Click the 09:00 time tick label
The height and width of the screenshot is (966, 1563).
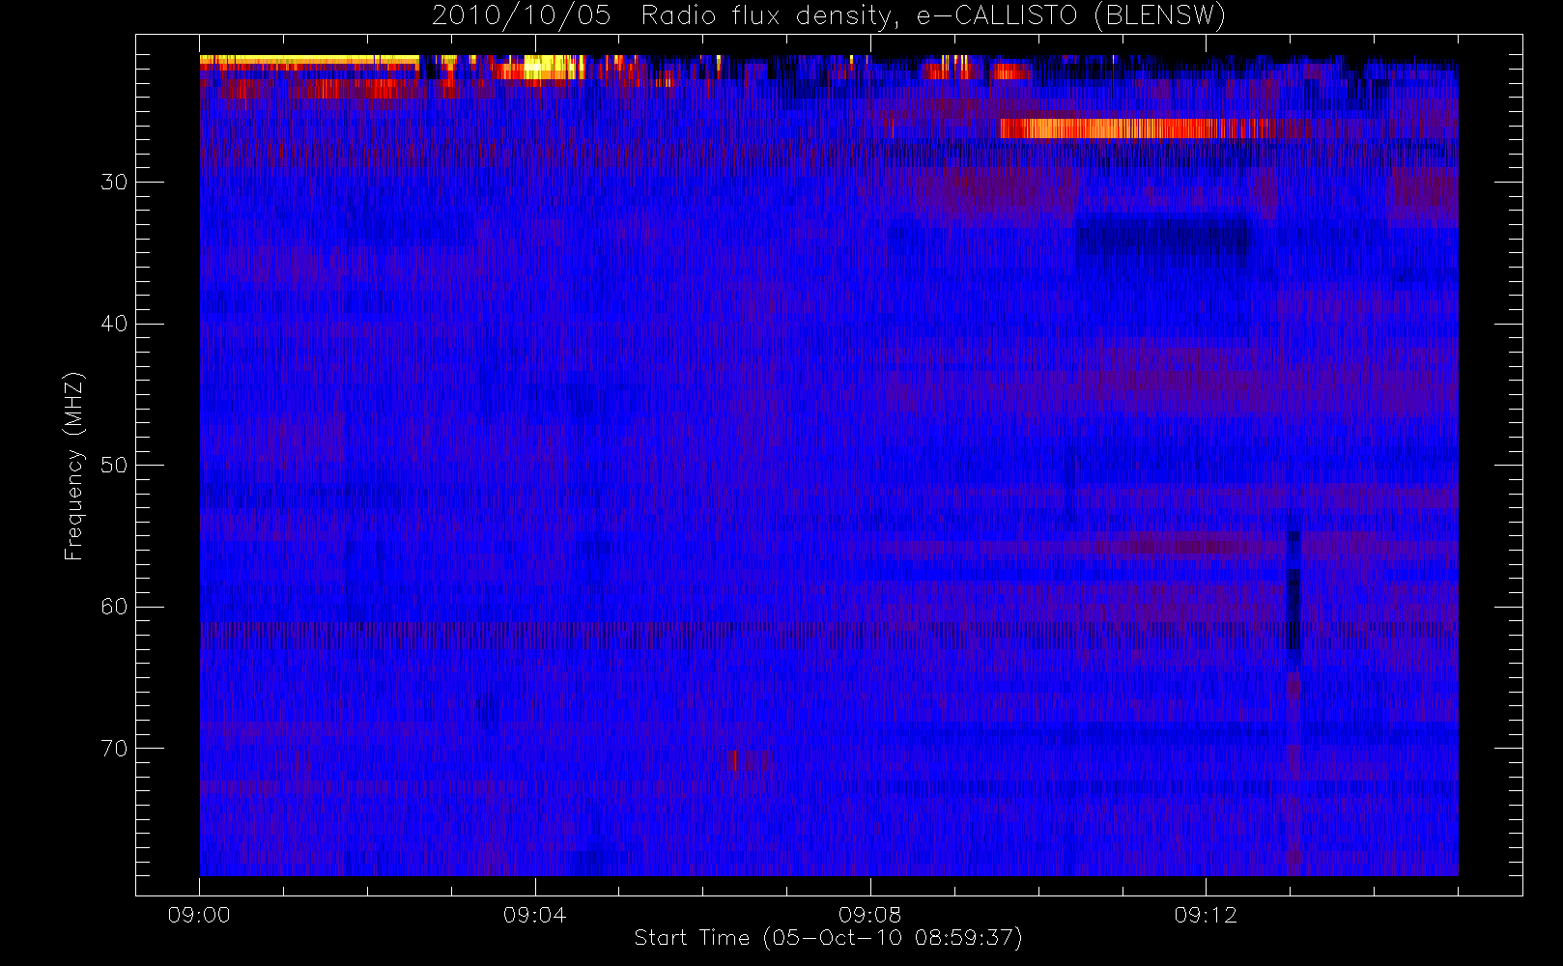(x=199, y=915)
